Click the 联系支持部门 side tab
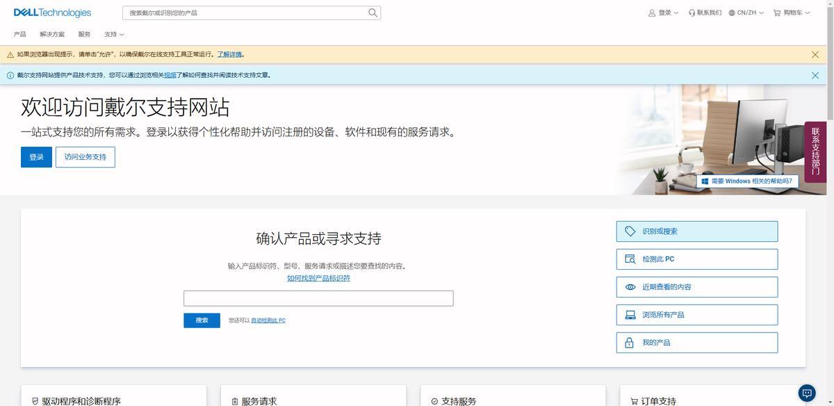 pyautogui.click(x=815, y=152)
